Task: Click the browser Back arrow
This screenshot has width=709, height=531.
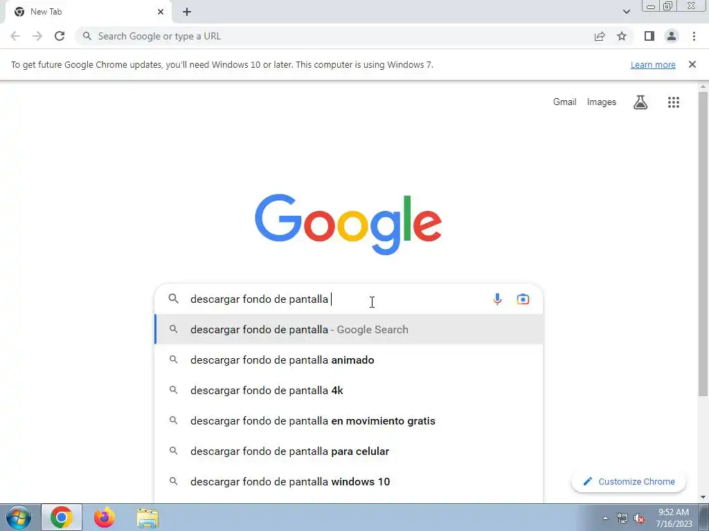Action: 15,36
